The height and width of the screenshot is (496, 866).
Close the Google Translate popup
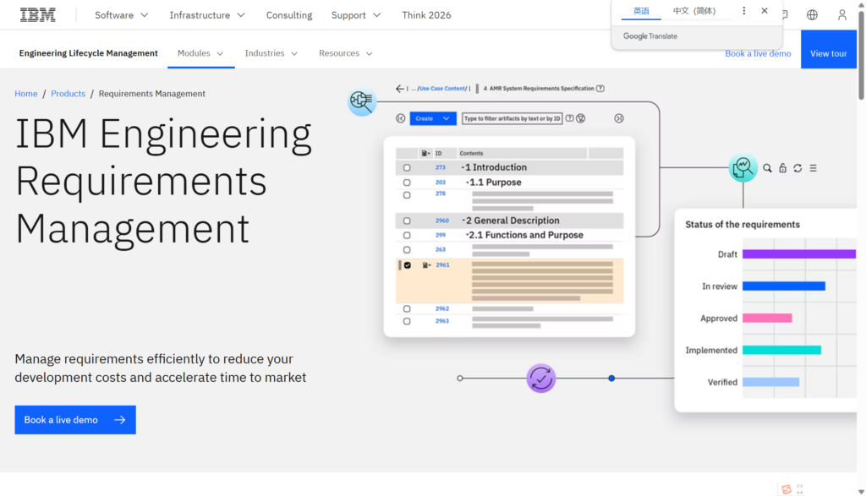point(765,11)
